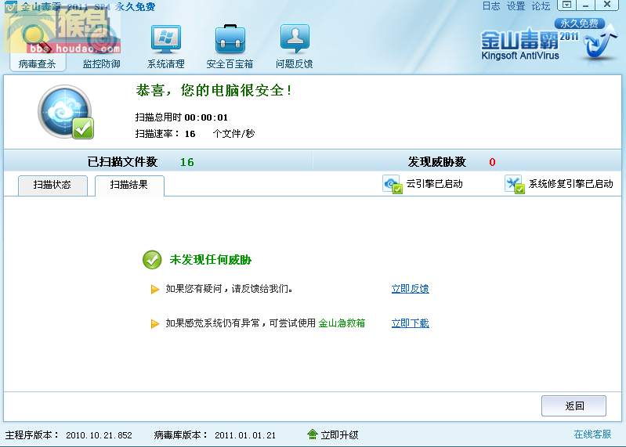Viewport: 626px width, 447px height.
Task: Click the 扫描总用时 00:00:01 text
Action: [181, 117]
